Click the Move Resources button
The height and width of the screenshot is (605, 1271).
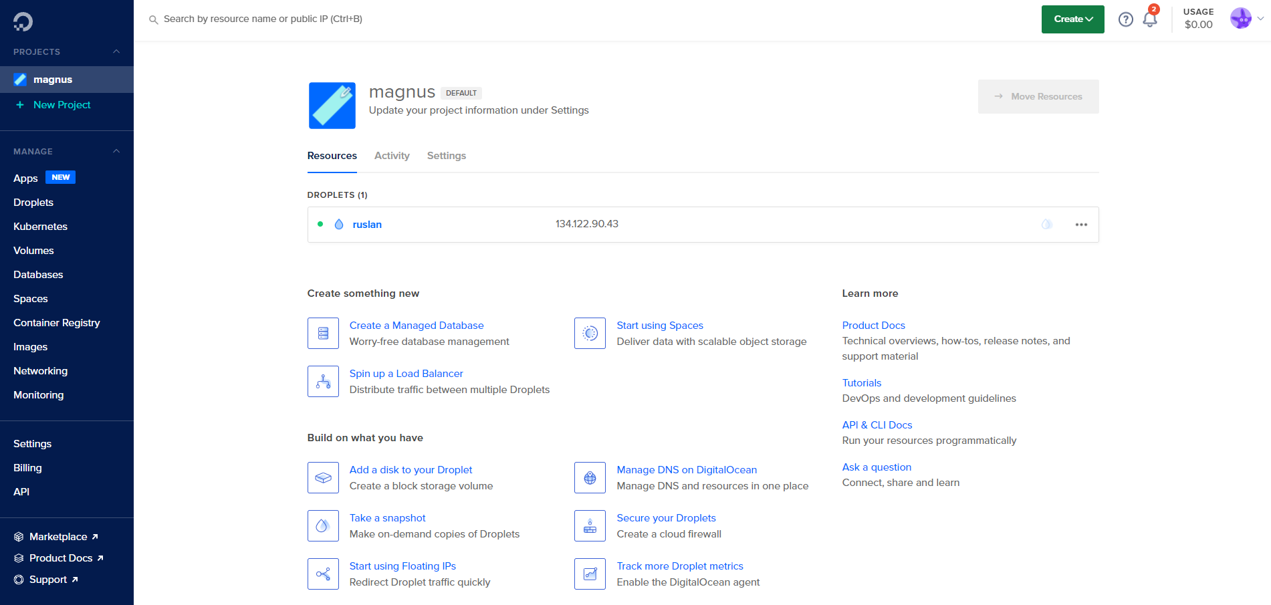[1038, 96]
